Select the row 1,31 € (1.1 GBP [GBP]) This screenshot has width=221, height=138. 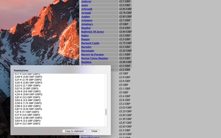(27, 112)
